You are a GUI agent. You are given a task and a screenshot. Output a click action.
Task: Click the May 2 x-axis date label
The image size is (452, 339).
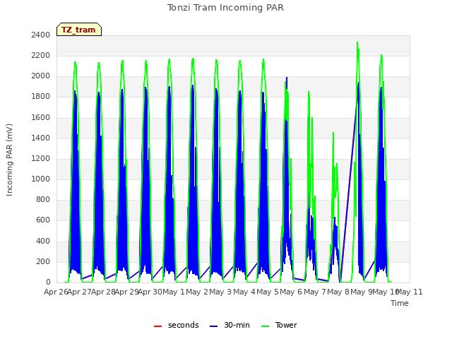(x=197, y=292)
